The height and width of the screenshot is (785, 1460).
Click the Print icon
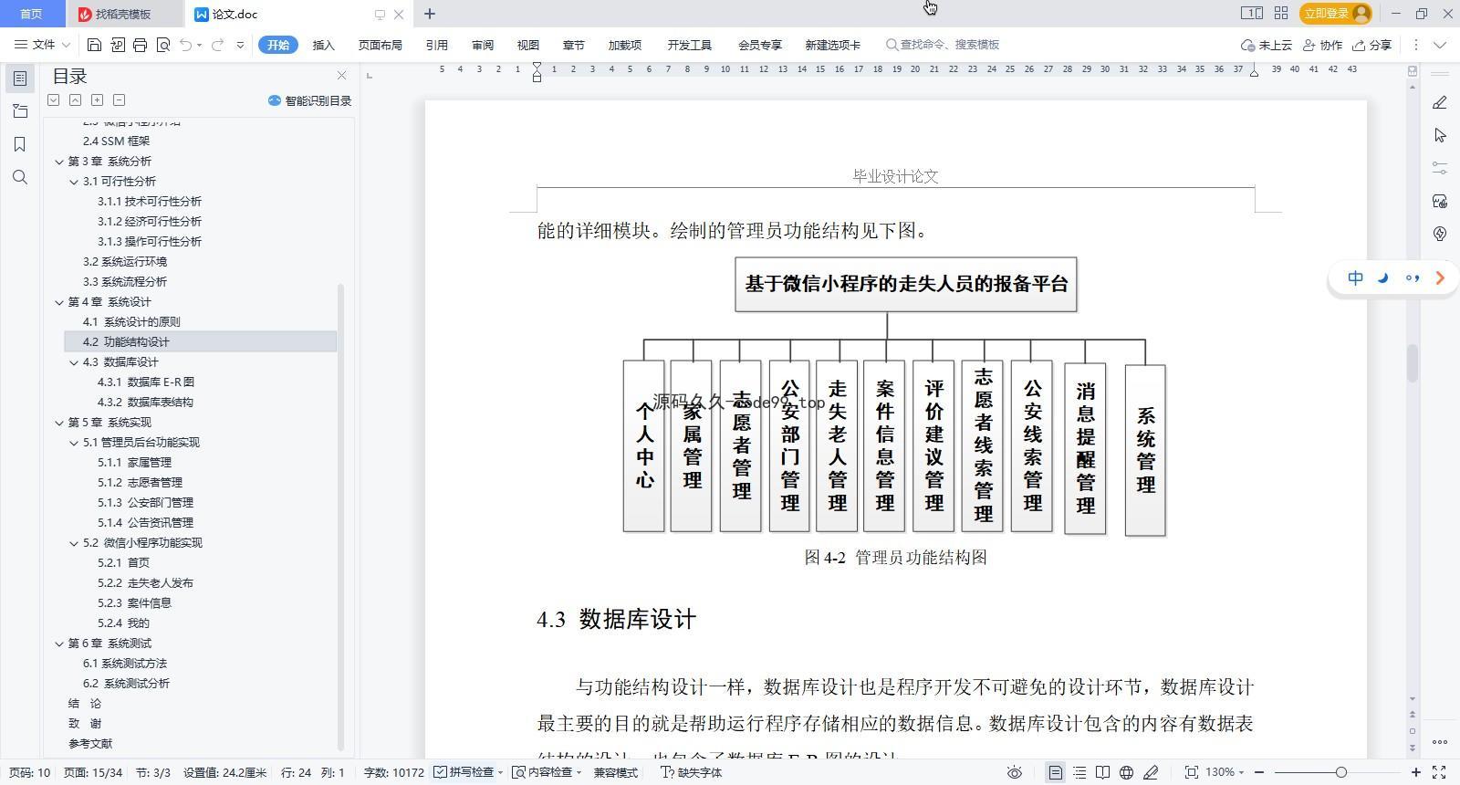click(x=140, y=45)
